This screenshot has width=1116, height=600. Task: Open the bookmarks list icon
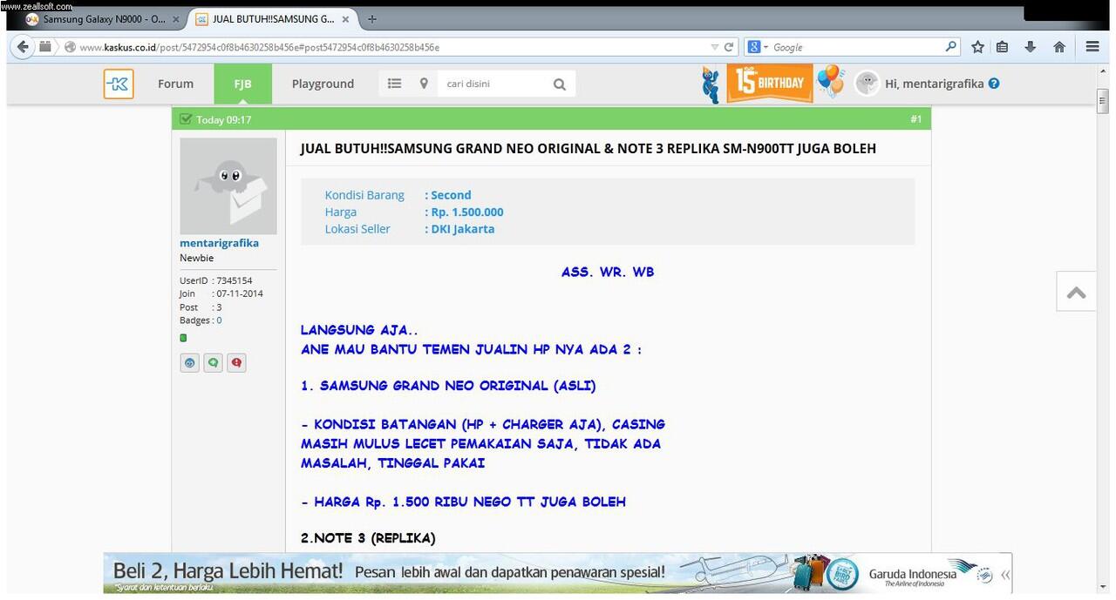pos(1003,47)
